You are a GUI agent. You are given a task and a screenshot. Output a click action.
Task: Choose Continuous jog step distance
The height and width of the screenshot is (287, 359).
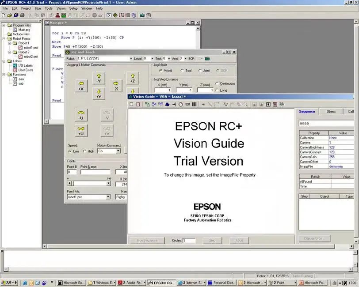click(217, 83)
